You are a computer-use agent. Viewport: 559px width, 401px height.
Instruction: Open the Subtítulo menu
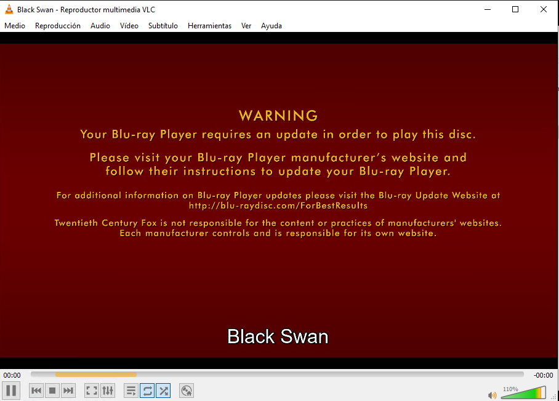tap(163, 26)
